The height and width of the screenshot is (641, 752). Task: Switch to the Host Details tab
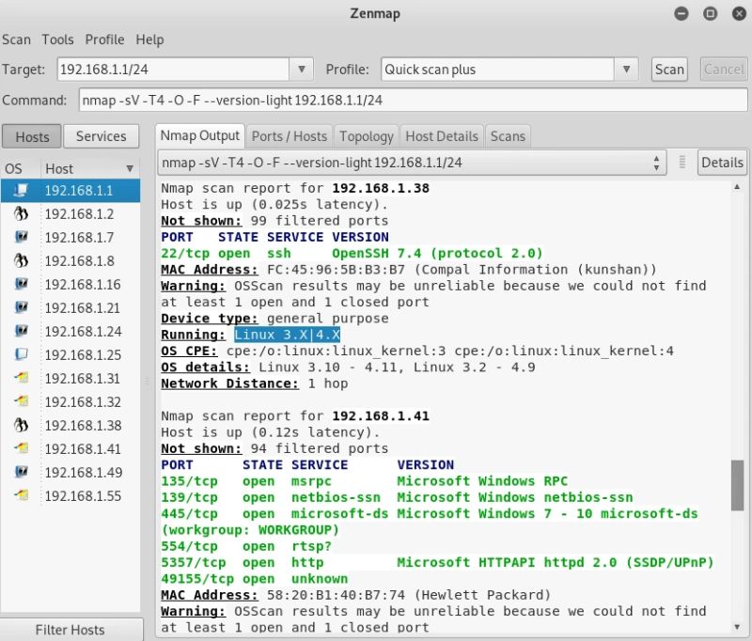click(x=442, y=136)
